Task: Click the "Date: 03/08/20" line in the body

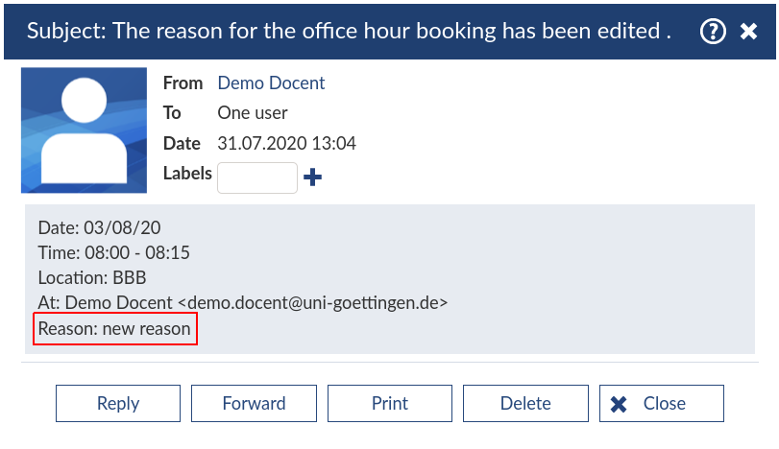Action: click(x=99, y=227)
